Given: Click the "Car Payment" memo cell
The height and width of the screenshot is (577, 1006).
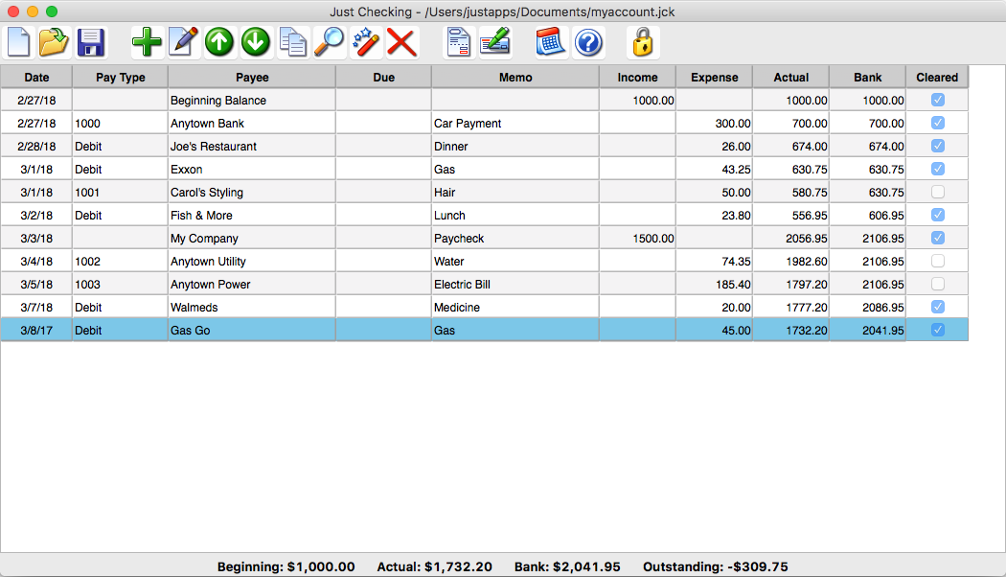Looking at the screenshot, I should [515, 124].
